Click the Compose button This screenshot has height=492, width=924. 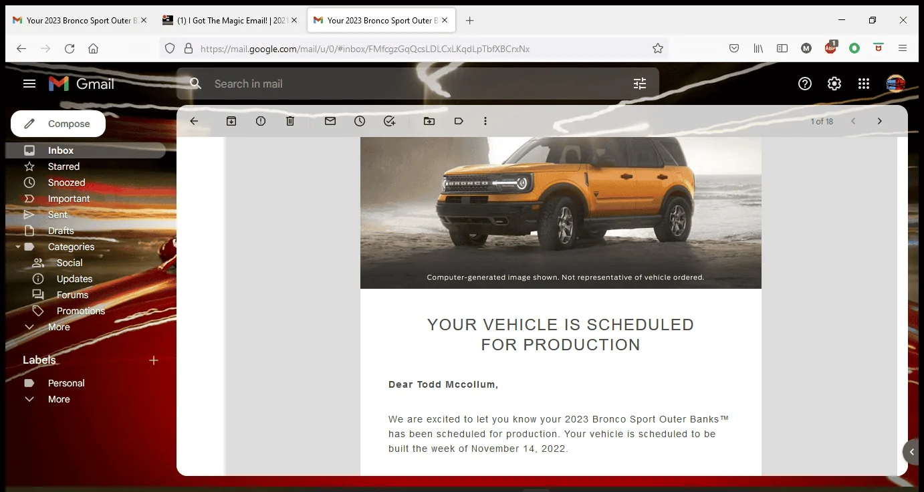coord(57,124)
